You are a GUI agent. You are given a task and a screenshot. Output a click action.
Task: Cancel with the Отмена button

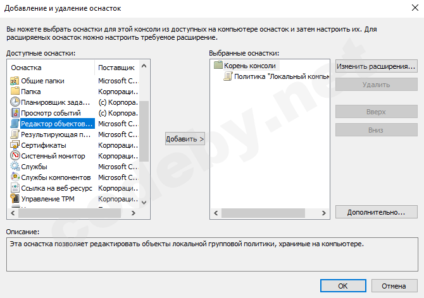(x=394, y=286)
